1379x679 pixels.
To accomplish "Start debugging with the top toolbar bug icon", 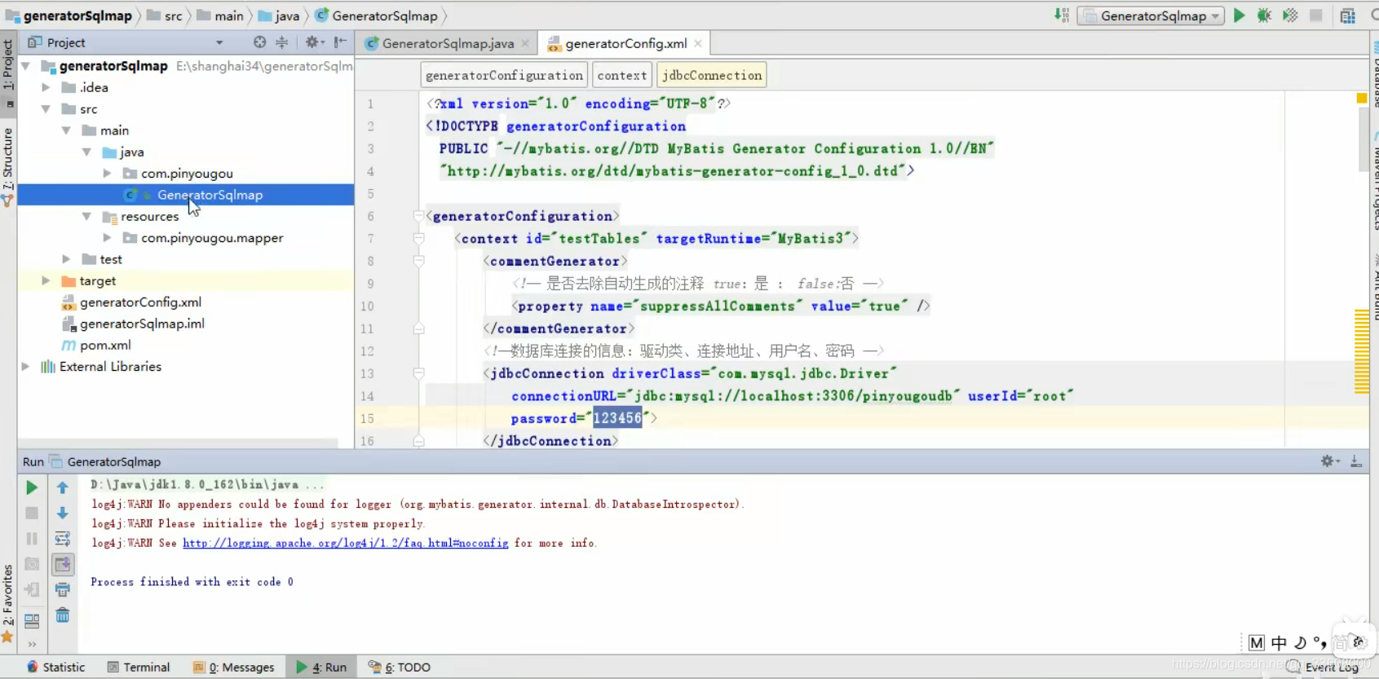I will 1264,15.
